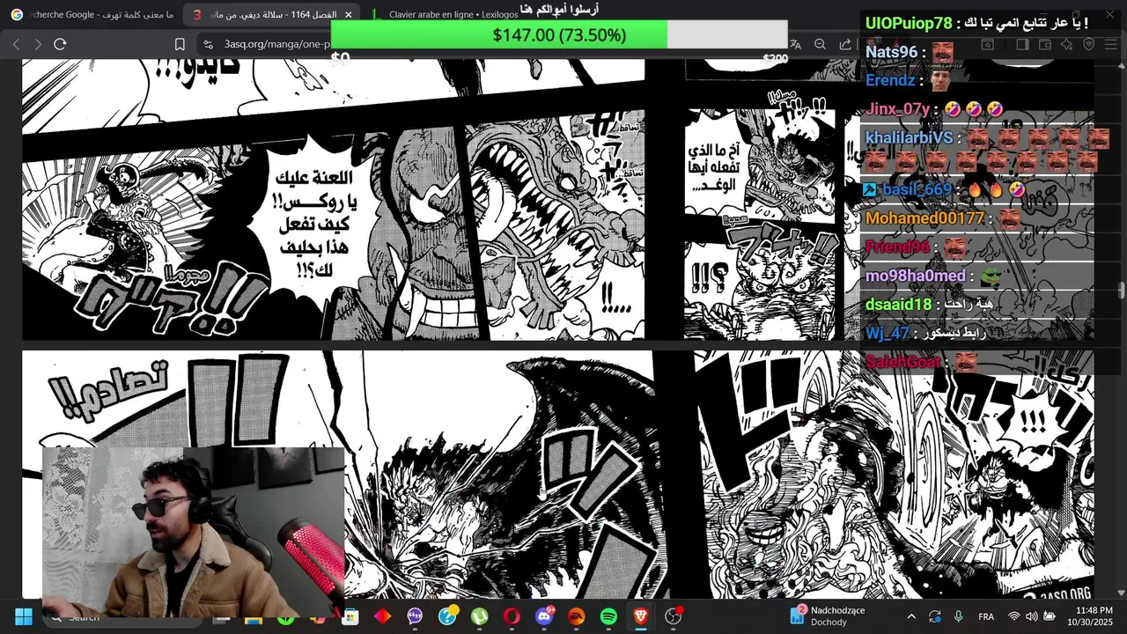Click the Brave browser taskbar icon

[641, 616]
